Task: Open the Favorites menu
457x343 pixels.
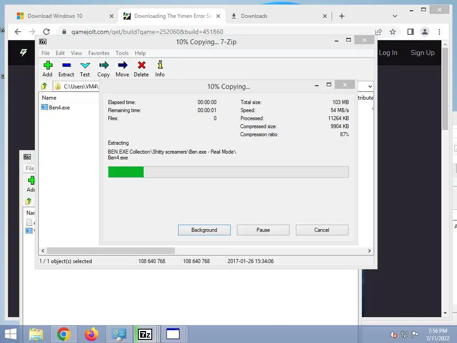Action: [x=99, y=53]
